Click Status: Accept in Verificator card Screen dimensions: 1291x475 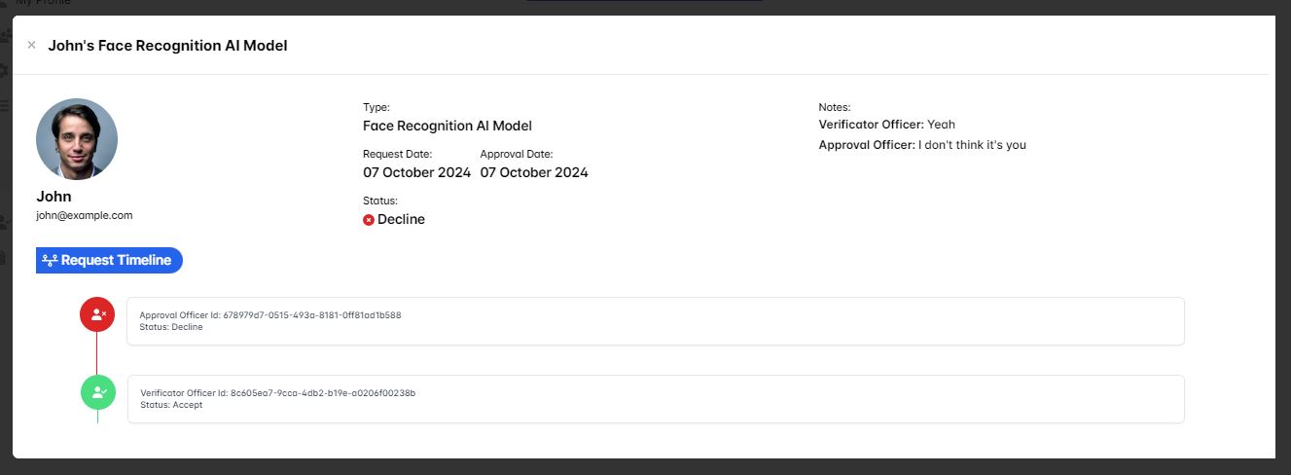click(171, 405)
